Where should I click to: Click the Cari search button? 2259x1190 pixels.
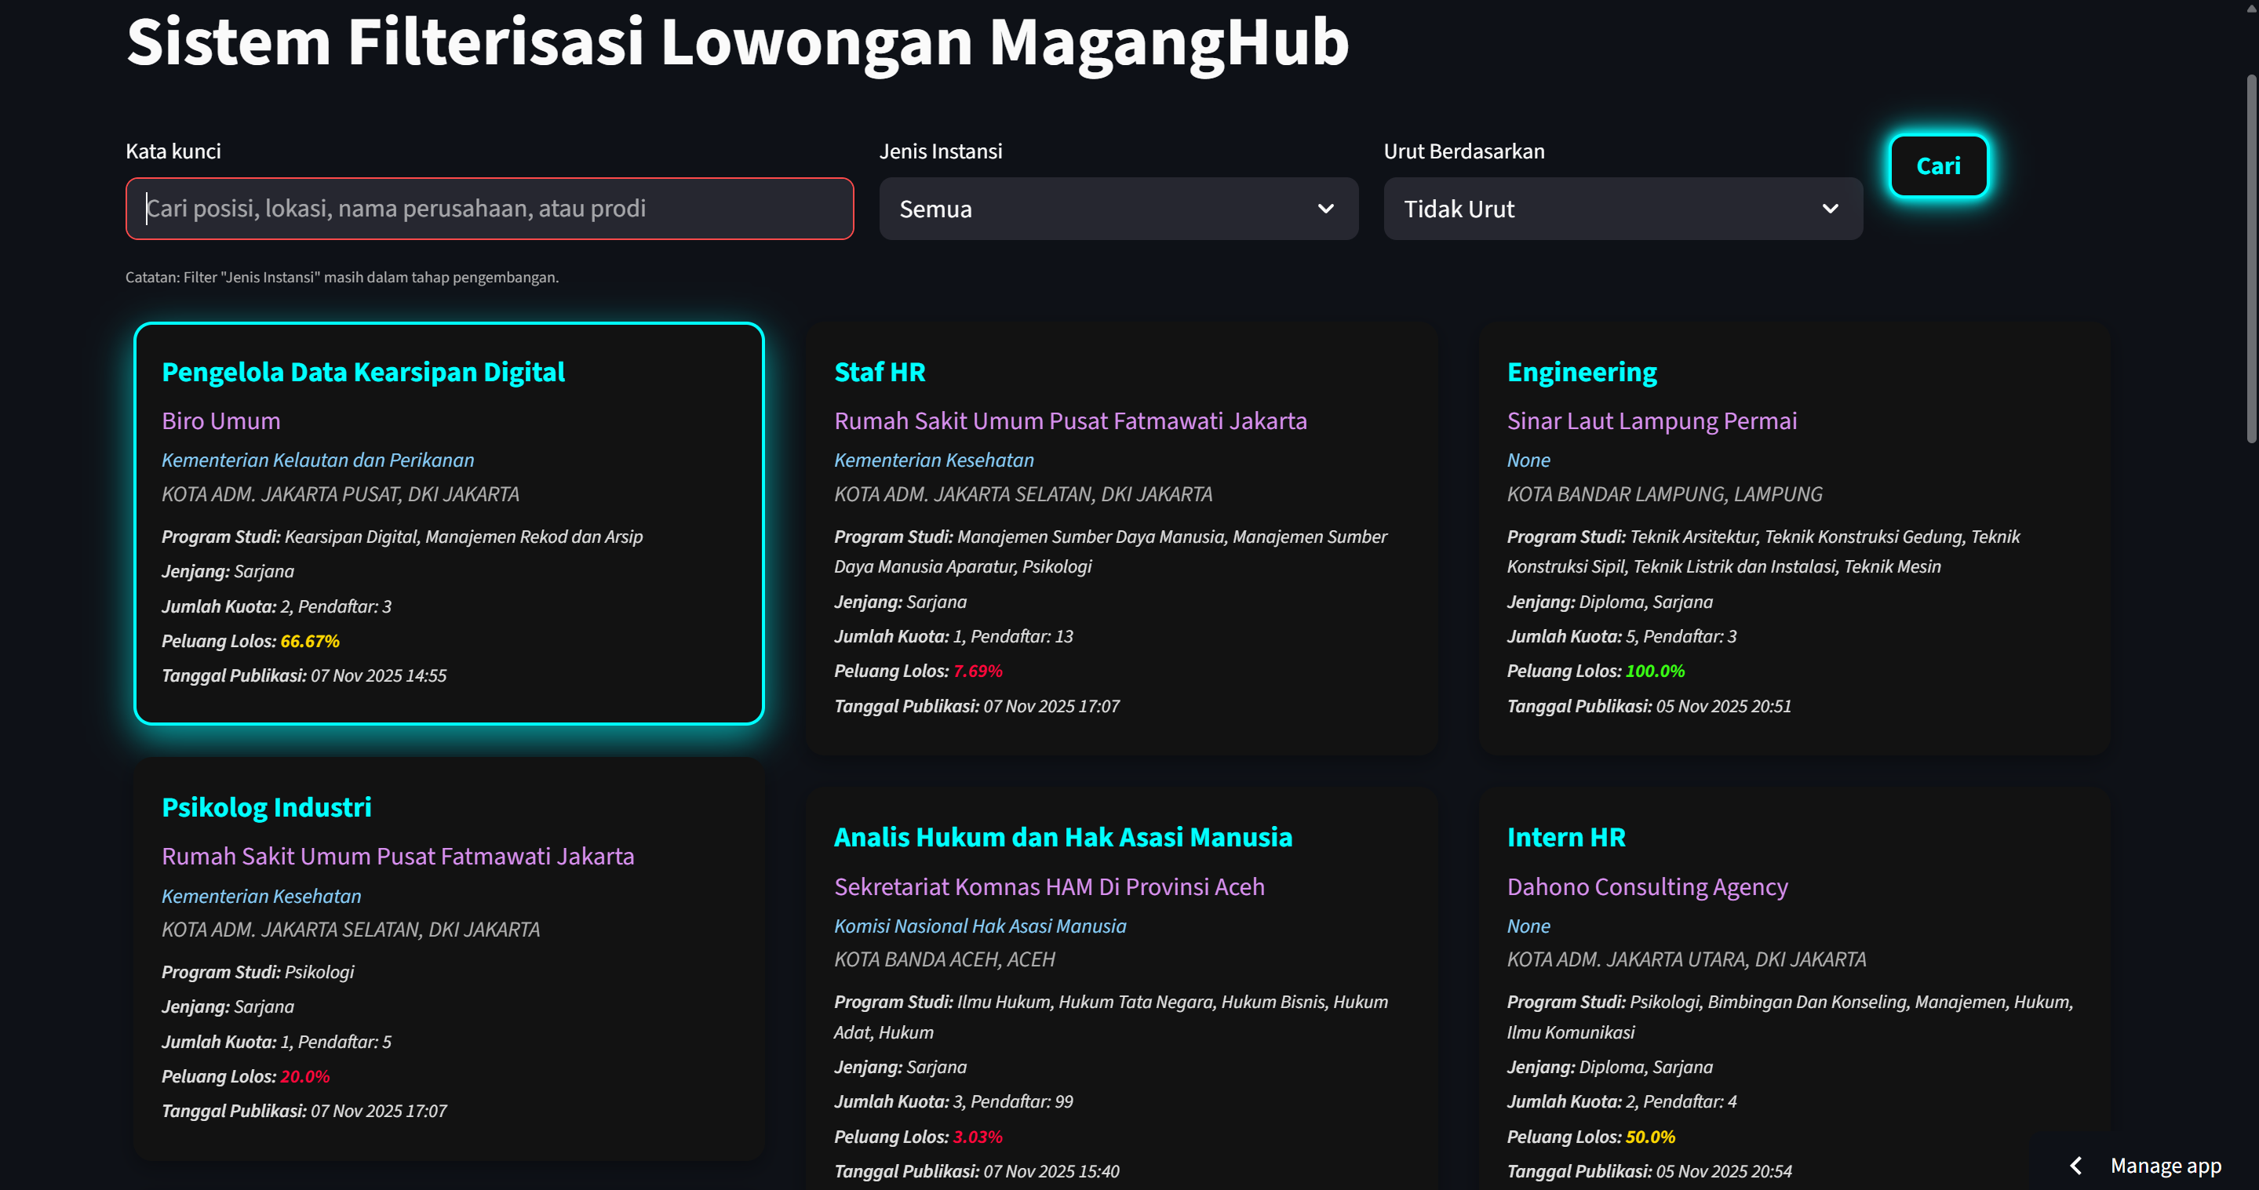pos(1937,166)
